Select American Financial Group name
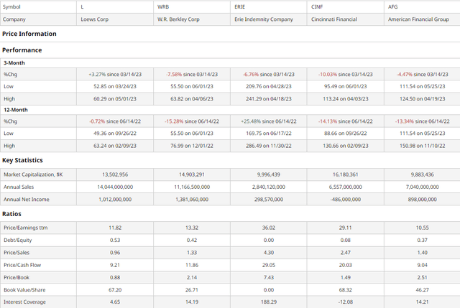Image resolution: width=460 pixels, height=308 pixels. coord(418,19)
